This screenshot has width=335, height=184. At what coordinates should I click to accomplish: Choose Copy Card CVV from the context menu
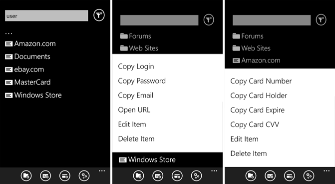tap(255, 124)
